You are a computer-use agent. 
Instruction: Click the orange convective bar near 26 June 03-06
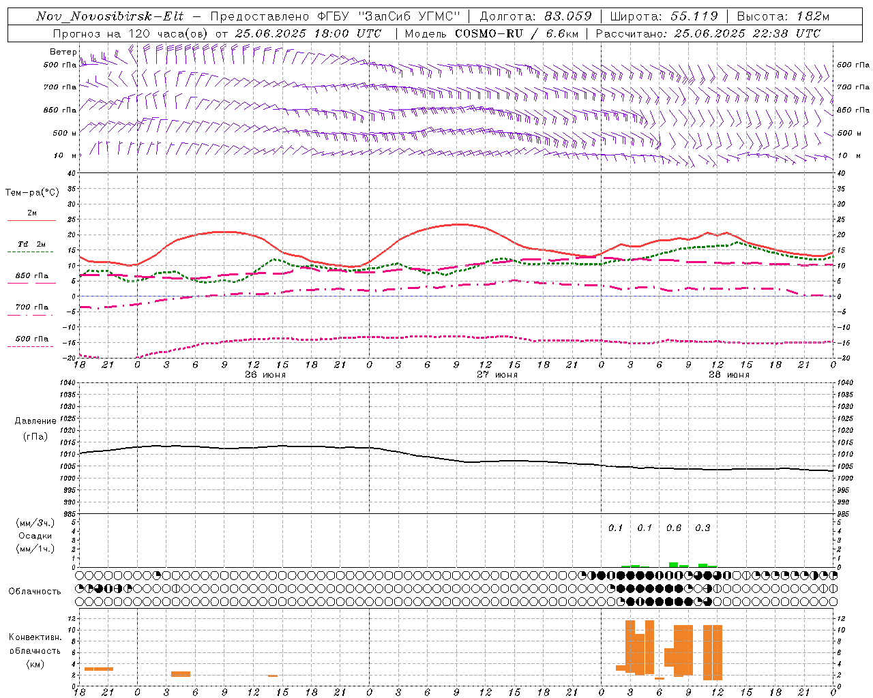181,674
